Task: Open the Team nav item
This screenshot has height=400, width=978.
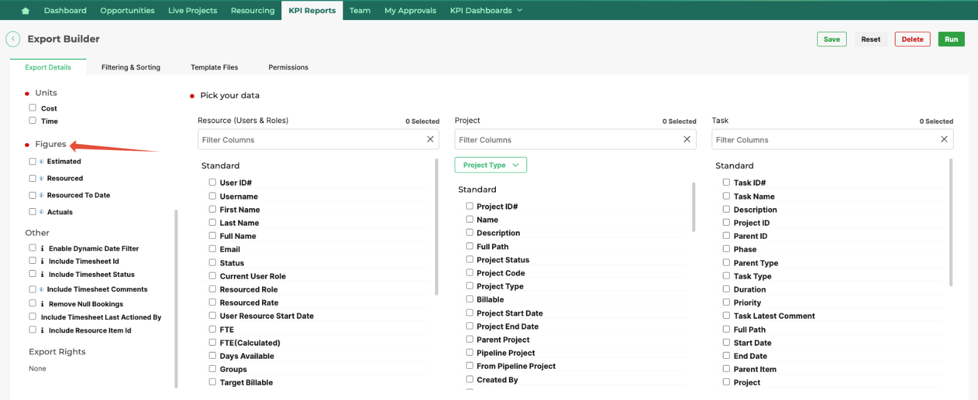Action: [360, 11]
